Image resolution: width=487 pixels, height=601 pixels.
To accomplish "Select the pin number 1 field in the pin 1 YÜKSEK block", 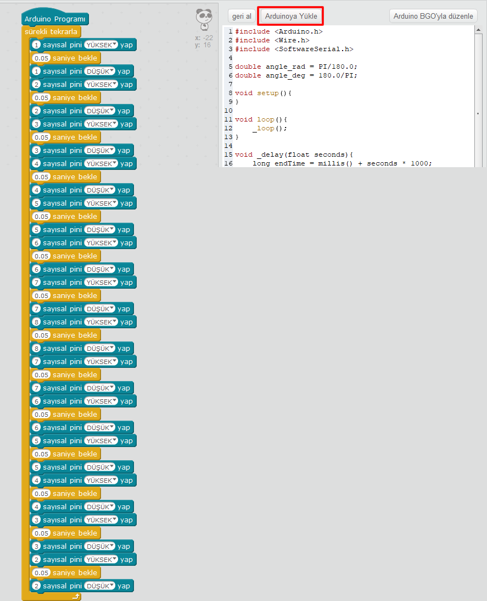I will [x=36, y=45].
